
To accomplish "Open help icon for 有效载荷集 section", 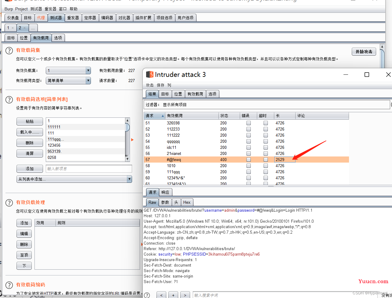I will (x=9, y=51).
